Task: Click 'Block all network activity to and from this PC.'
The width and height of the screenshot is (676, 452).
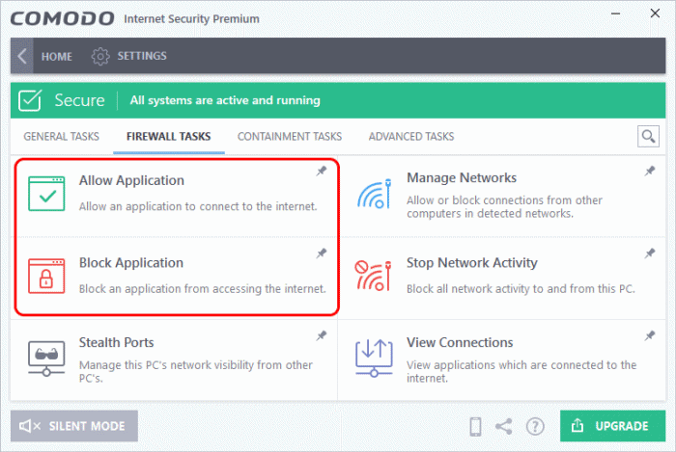Action: click(x=521, y=288)
